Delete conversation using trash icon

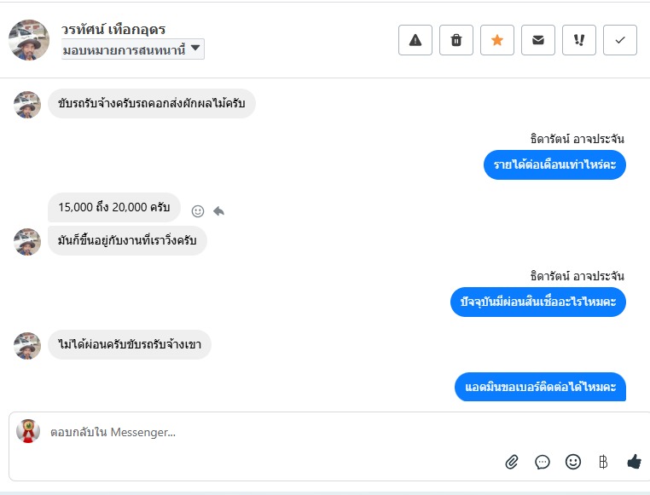tap(456, 40)
